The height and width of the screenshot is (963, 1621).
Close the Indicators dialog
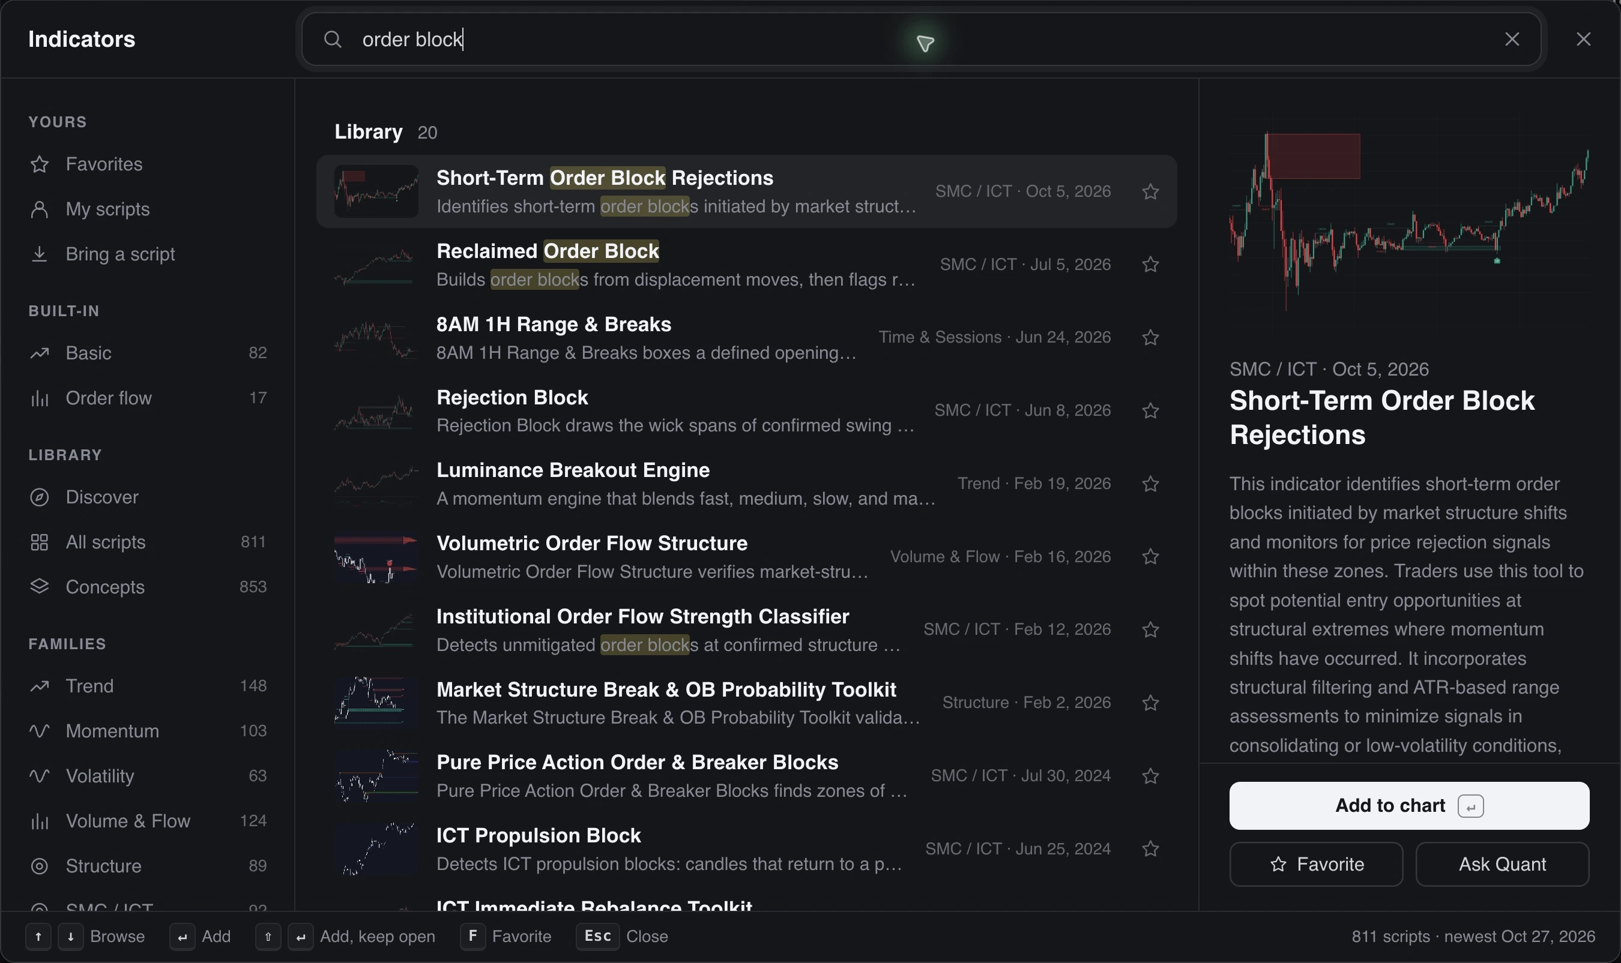(1583, 40)
